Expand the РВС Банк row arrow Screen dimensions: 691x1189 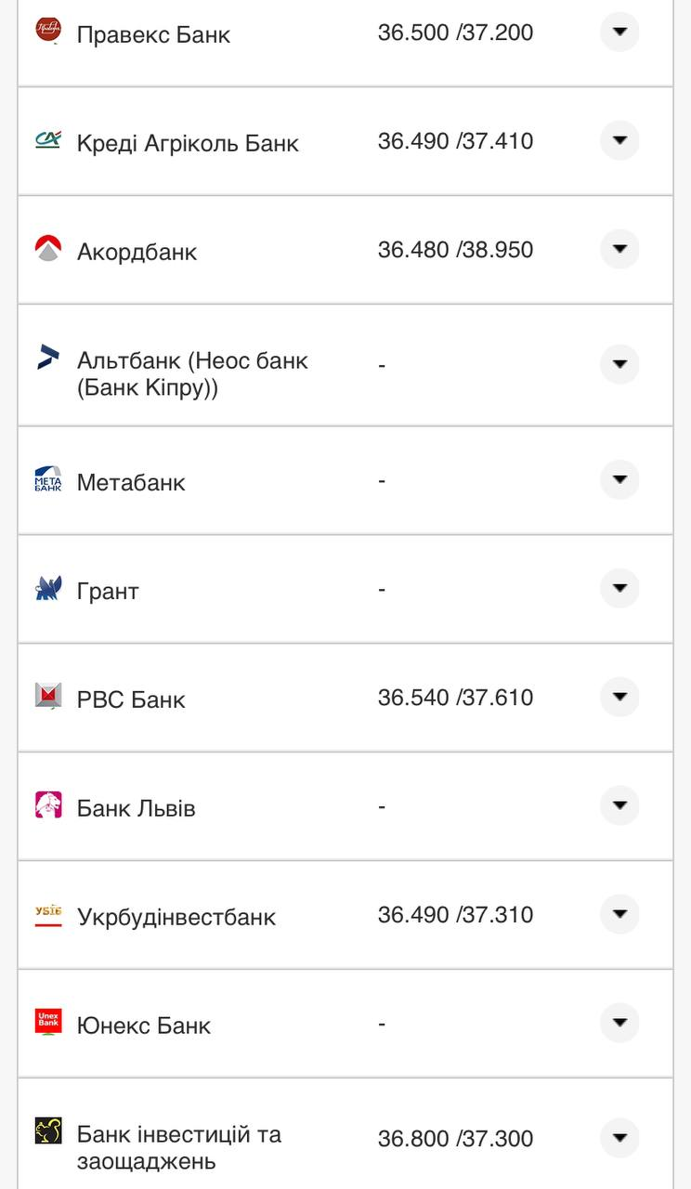(x=619, y=697)
